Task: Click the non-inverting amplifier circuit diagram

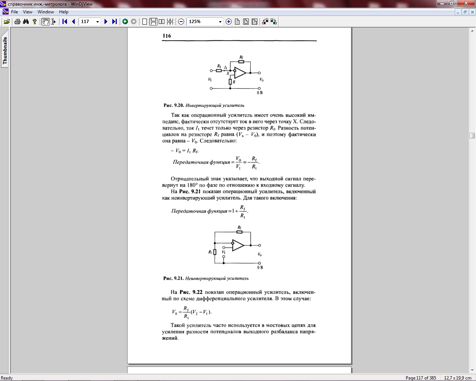Action: click(x=236, y=247)
